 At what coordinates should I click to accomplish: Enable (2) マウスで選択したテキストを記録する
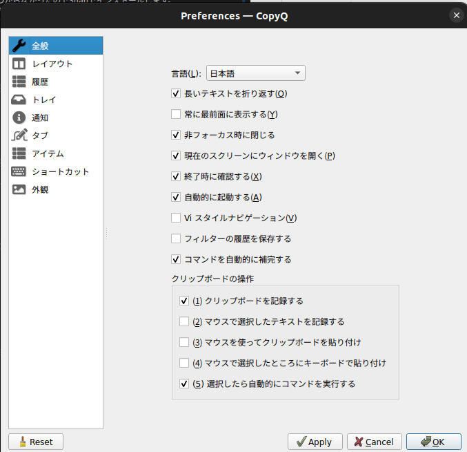click(184, 321)
